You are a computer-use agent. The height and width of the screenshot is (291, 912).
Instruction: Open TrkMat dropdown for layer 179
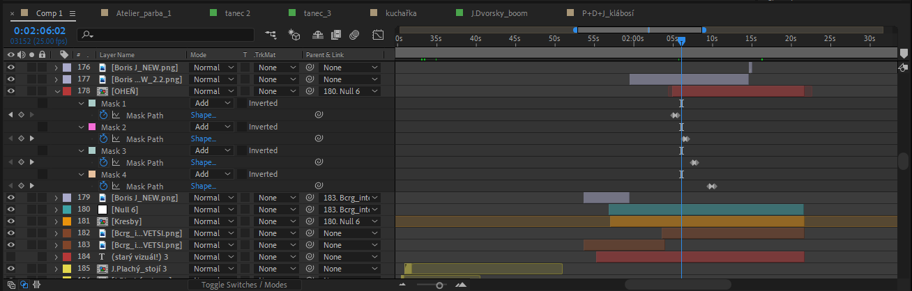[x=275, y=198]
